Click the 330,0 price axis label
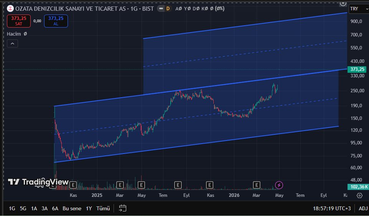Viewport: 369px width, 216px height. point(357,76)
